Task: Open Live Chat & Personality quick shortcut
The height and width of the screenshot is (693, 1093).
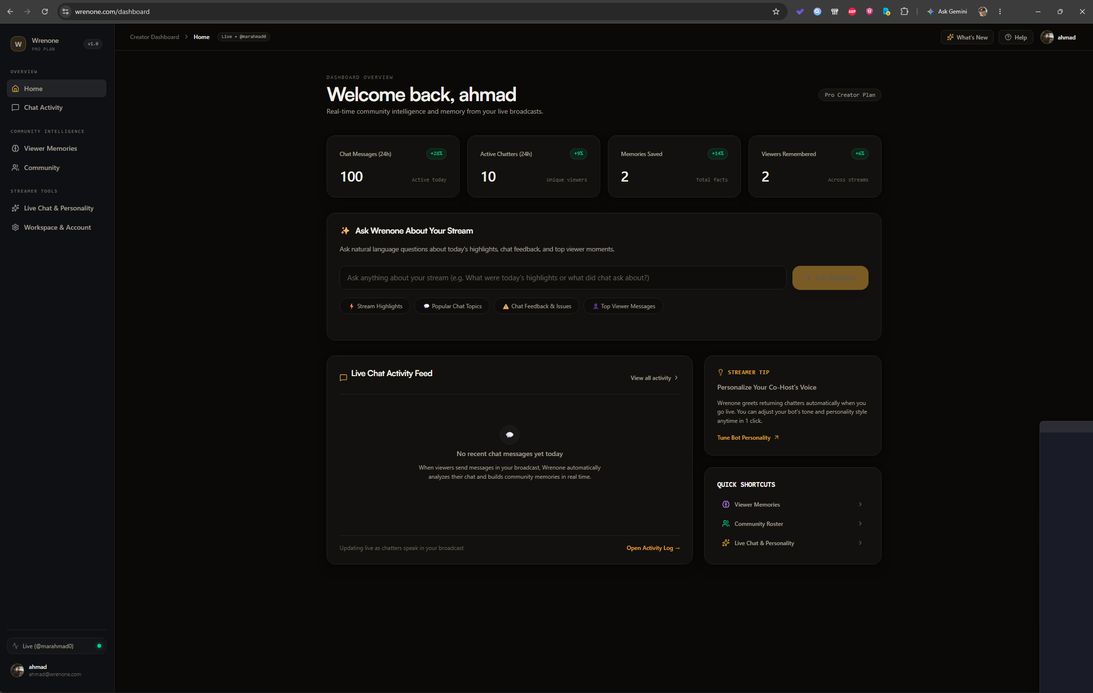Action: [792, 543]
